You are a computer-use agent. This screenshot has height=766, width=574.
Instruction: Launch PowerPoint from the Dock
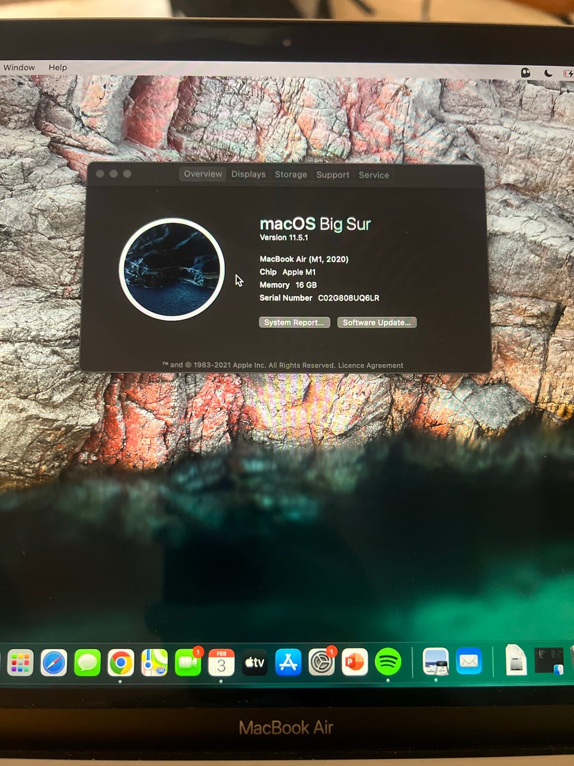[355, 662]
